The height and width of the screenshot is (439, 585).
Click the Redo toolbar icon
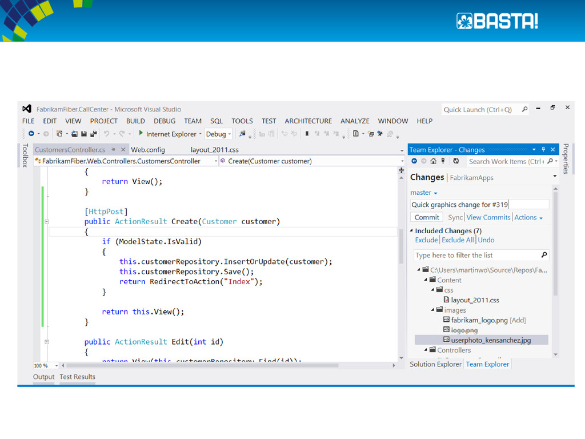pyautogui.click(x=122, y=134)
